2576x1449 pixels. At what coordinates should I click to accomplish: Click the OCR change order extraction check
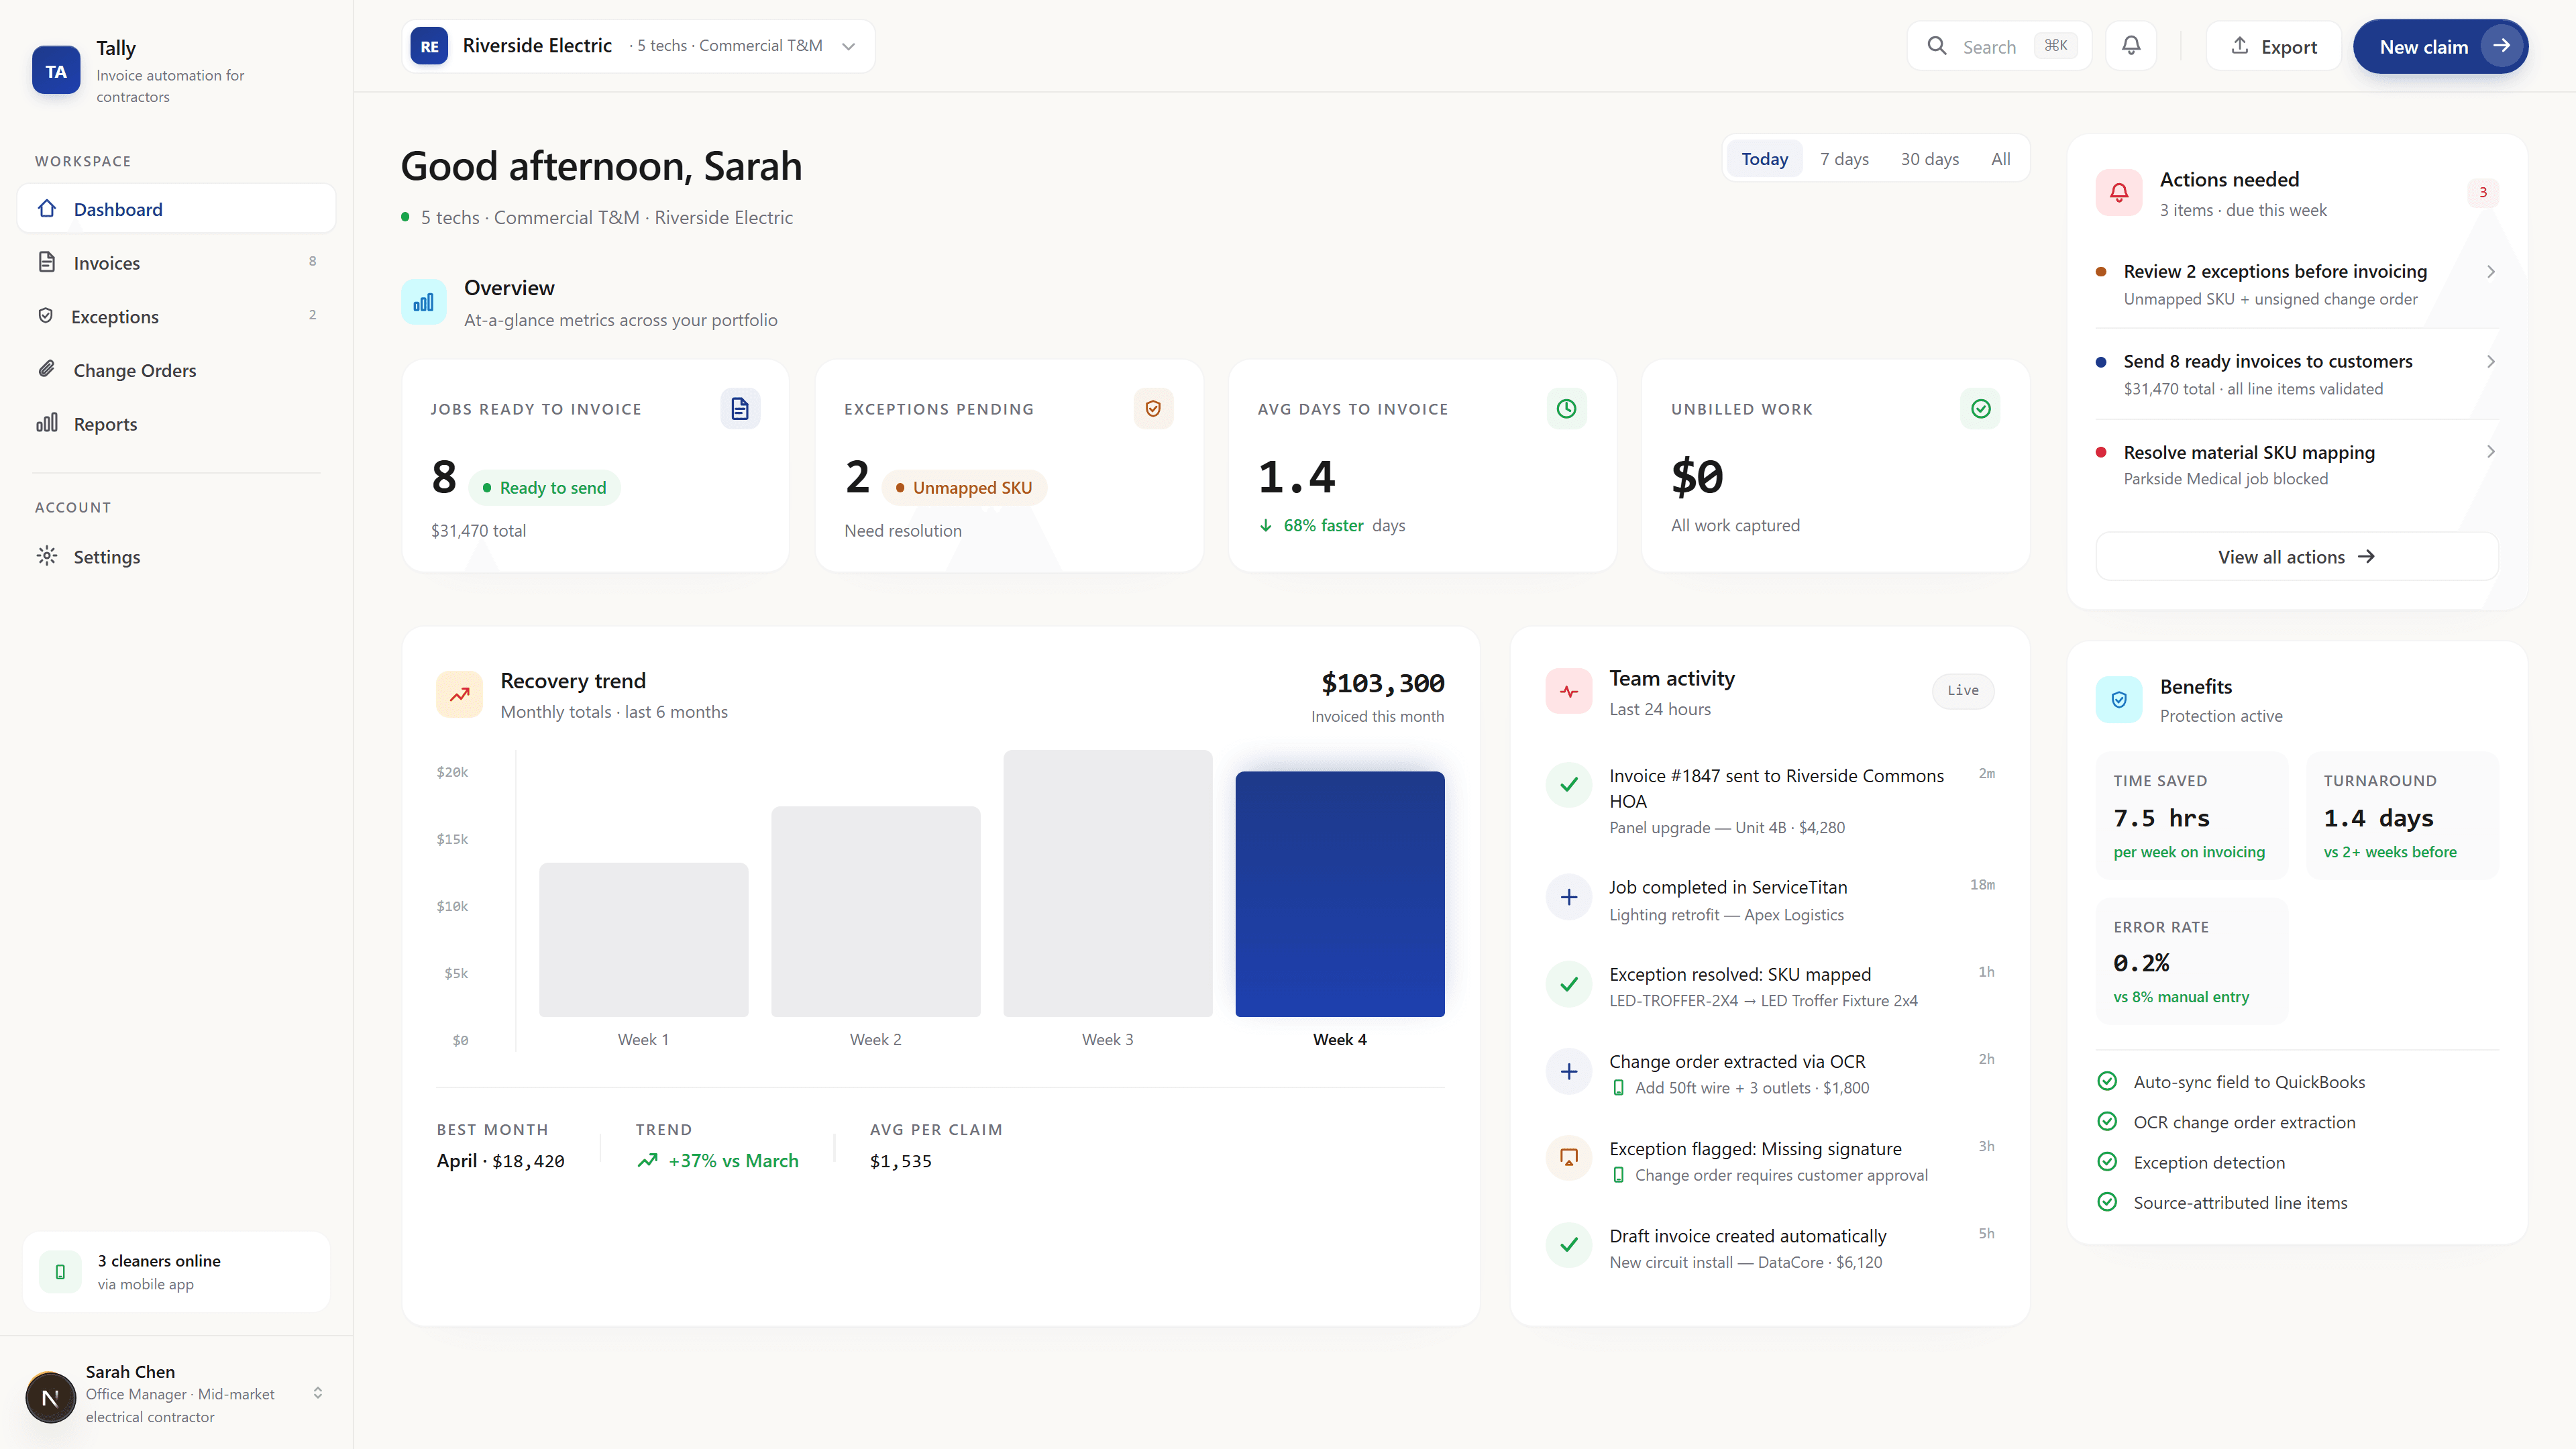click(x=2107, y=1121)
